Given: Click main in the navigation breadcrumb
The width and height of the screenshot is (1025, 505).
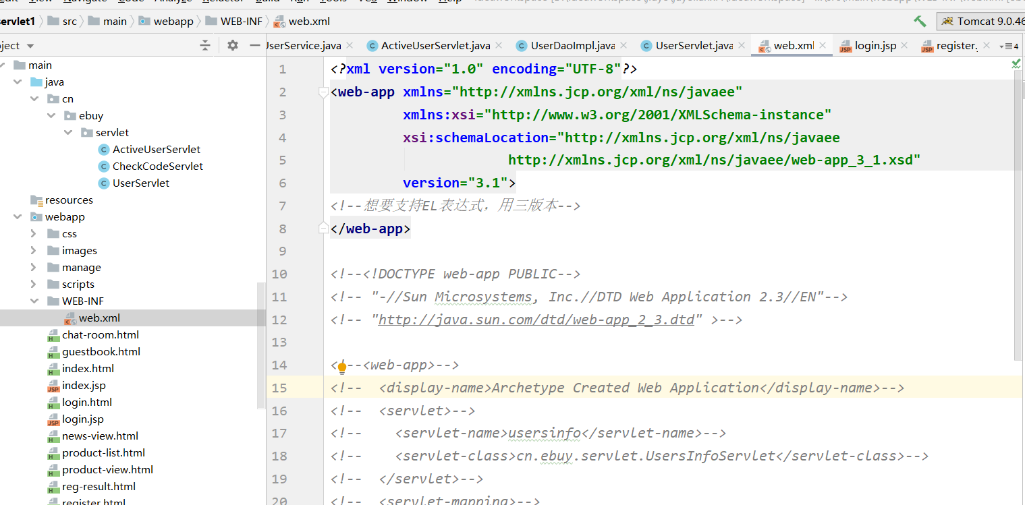Looking at the screenshot, I should 108,22.
